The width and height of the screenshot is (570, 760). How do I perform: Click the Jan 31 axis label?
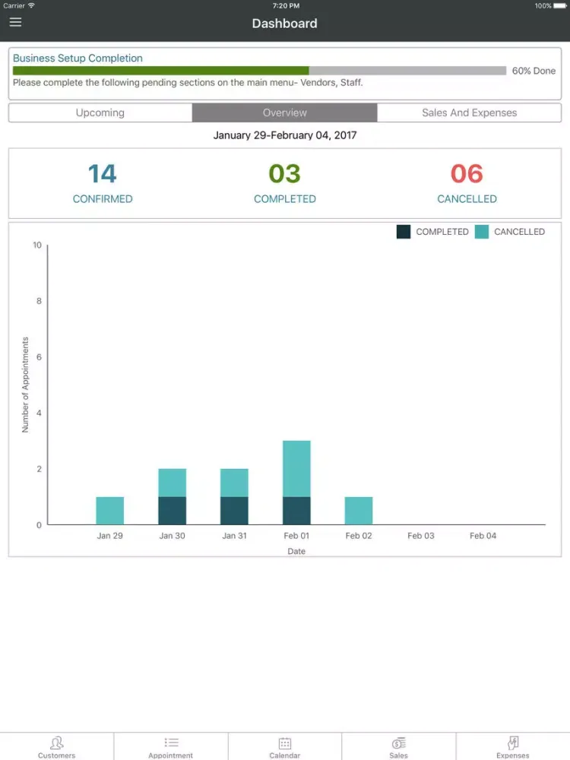click(234, 536)
